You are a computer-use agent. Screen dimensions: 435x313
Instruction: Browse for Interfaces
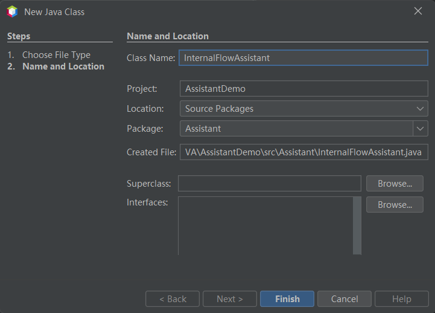coord(395,205)
